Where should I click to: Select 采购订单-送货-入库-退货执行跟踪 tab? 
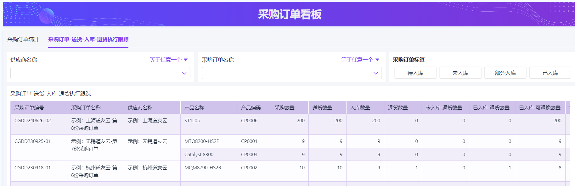pos(88,39)
